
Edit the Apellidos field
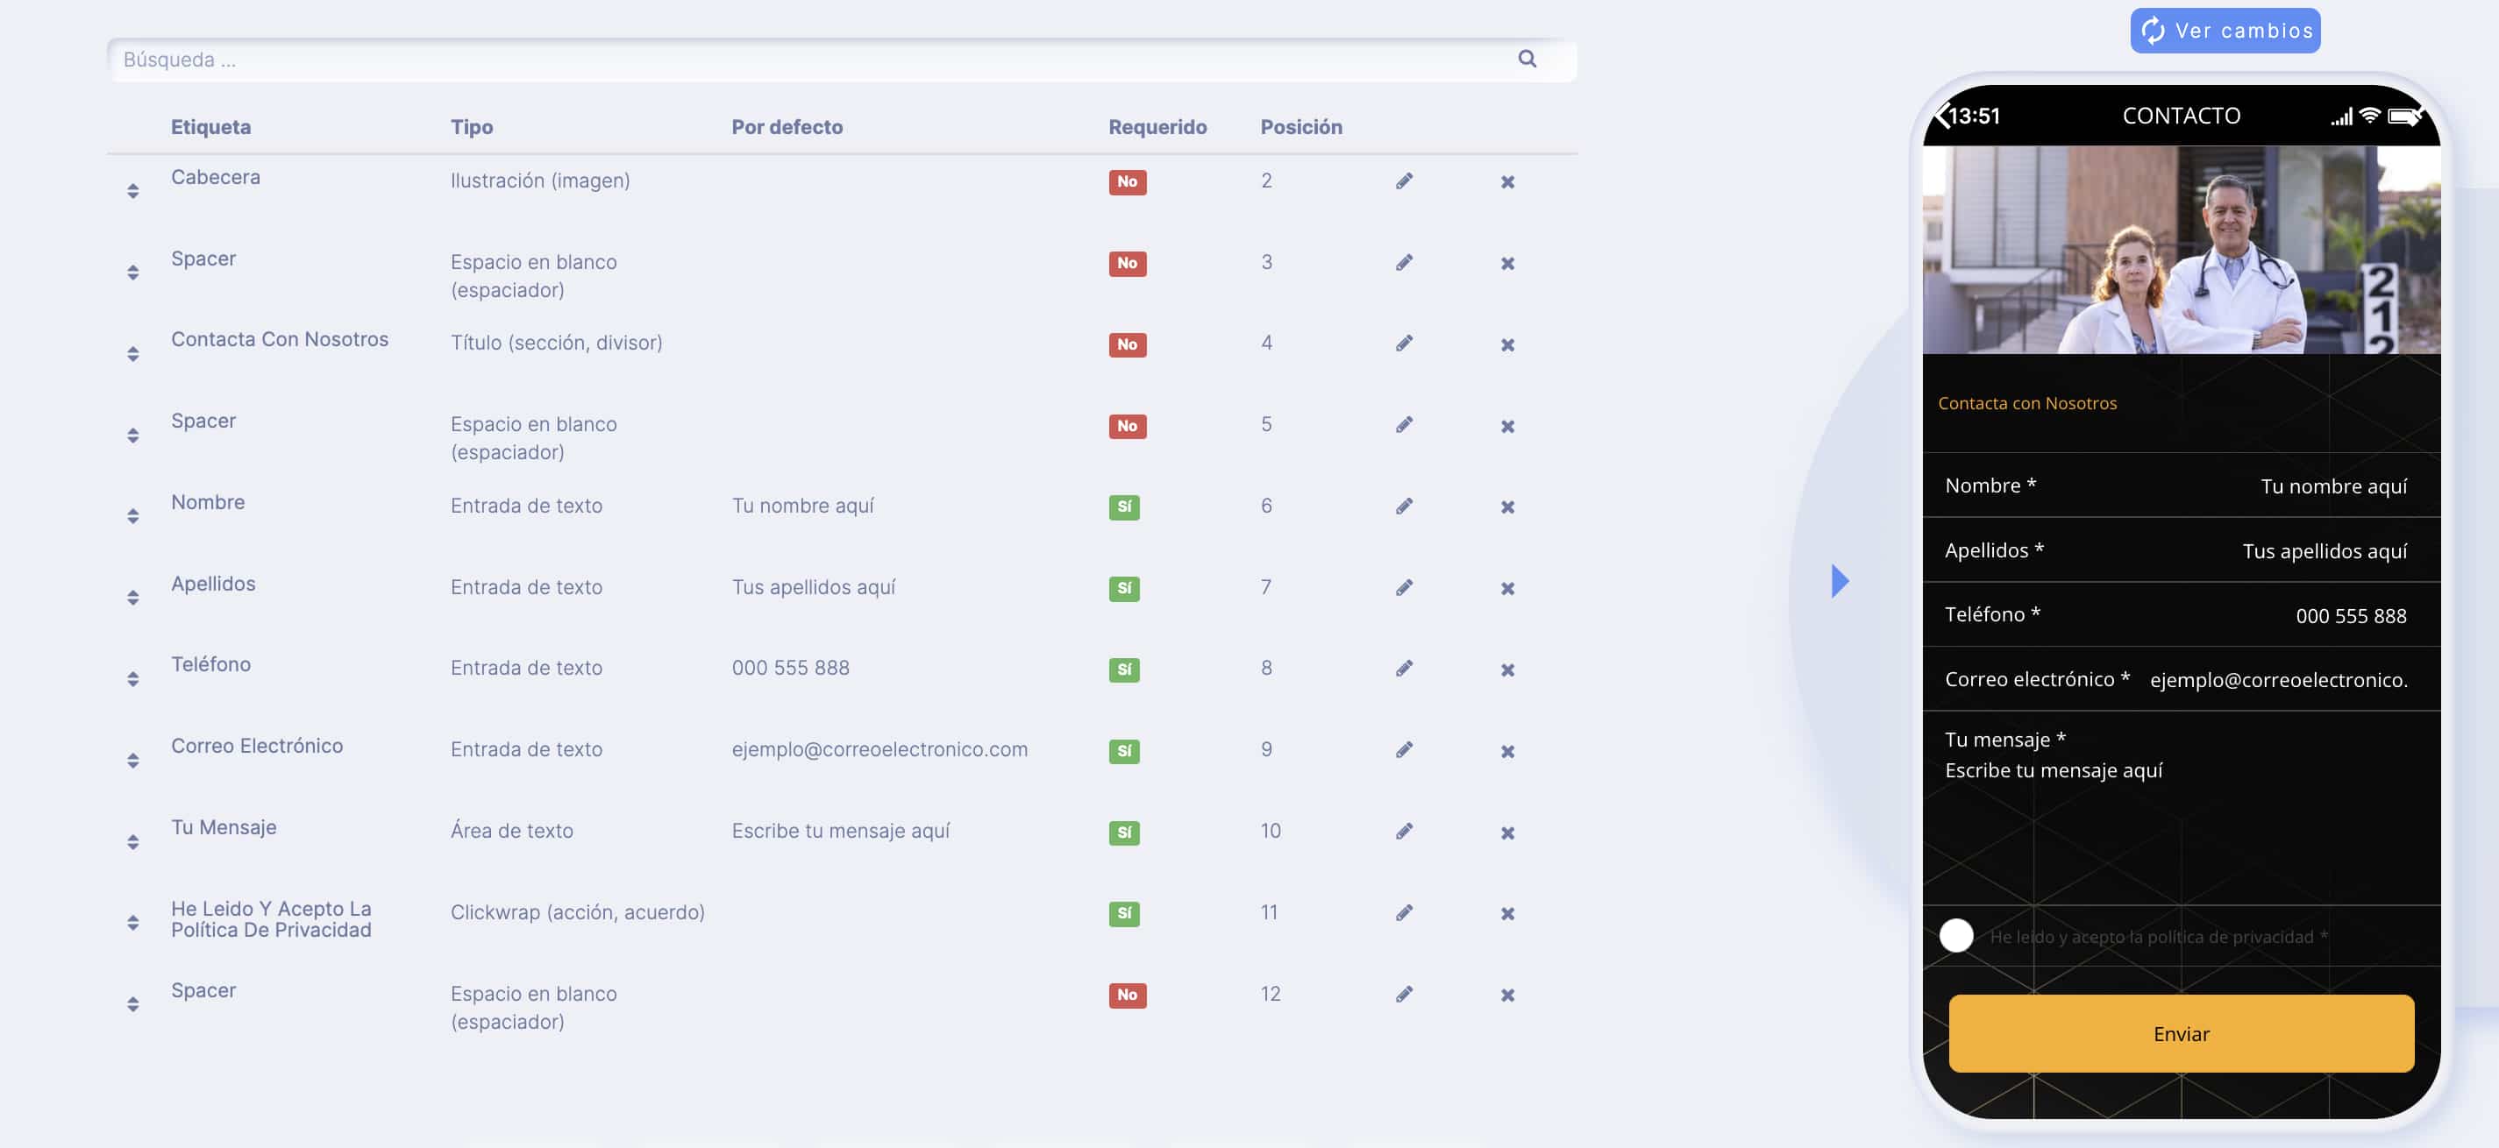(1404, 587)
